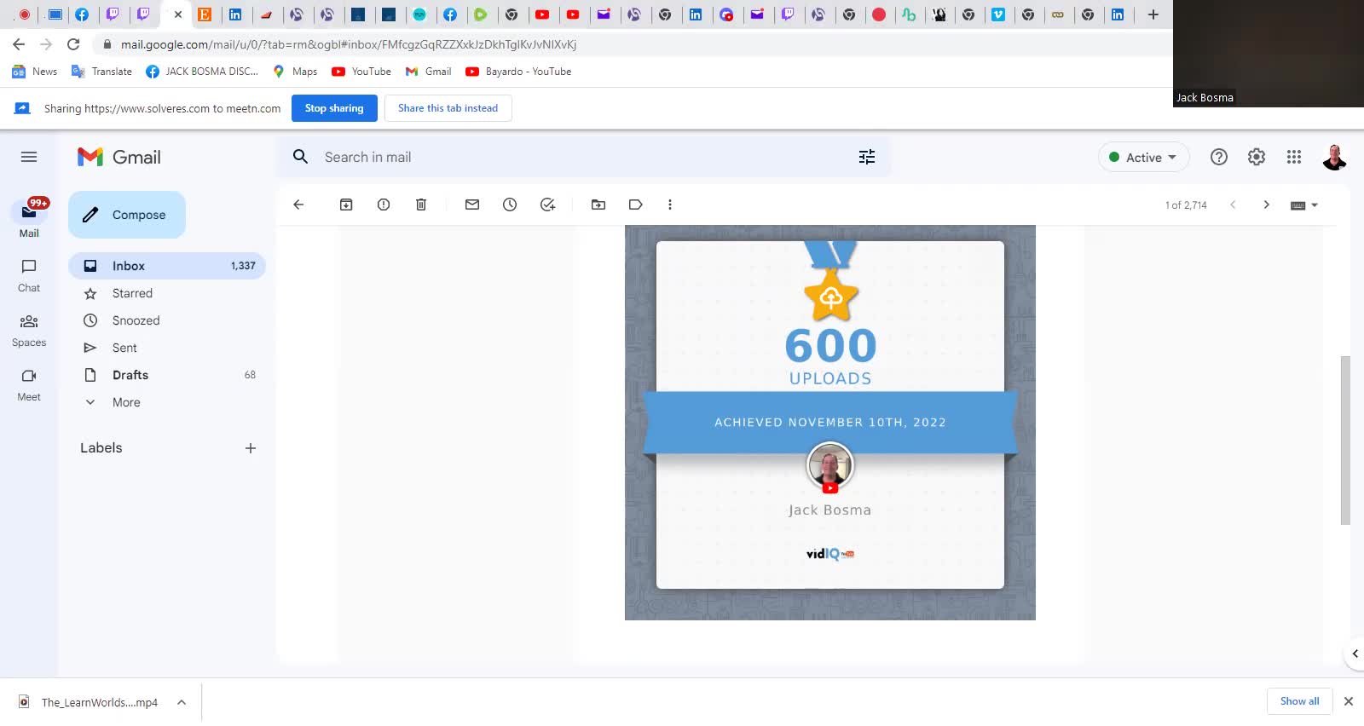The width and height of the screenshot is (1364, 726).
Task: Move this email to a folder
Action: pyautogui.click(x=598, y=205)
